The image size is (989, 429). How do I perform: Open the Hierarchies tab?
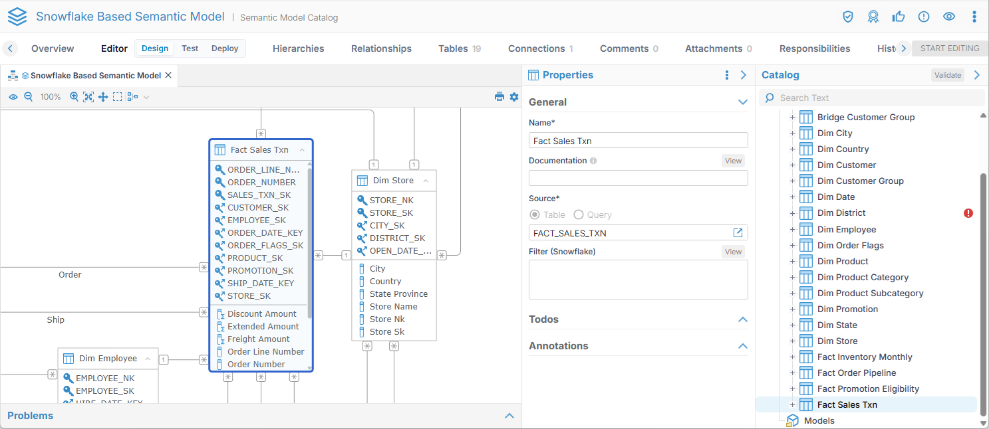click(x=298, y=48)
